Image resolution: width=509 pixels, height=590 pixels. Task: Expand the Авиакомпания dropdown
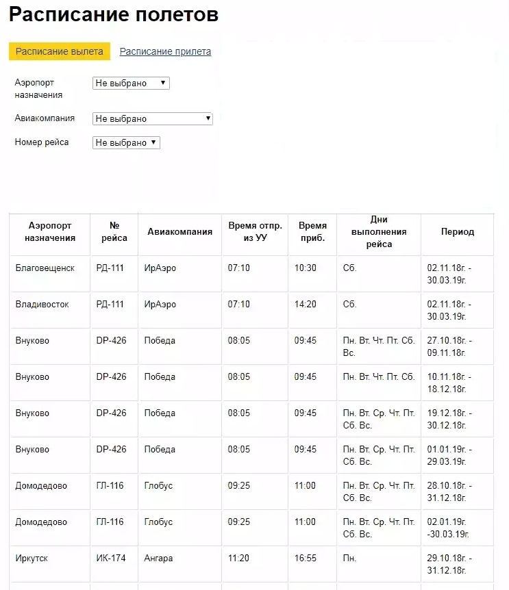[x=153, y=119]
